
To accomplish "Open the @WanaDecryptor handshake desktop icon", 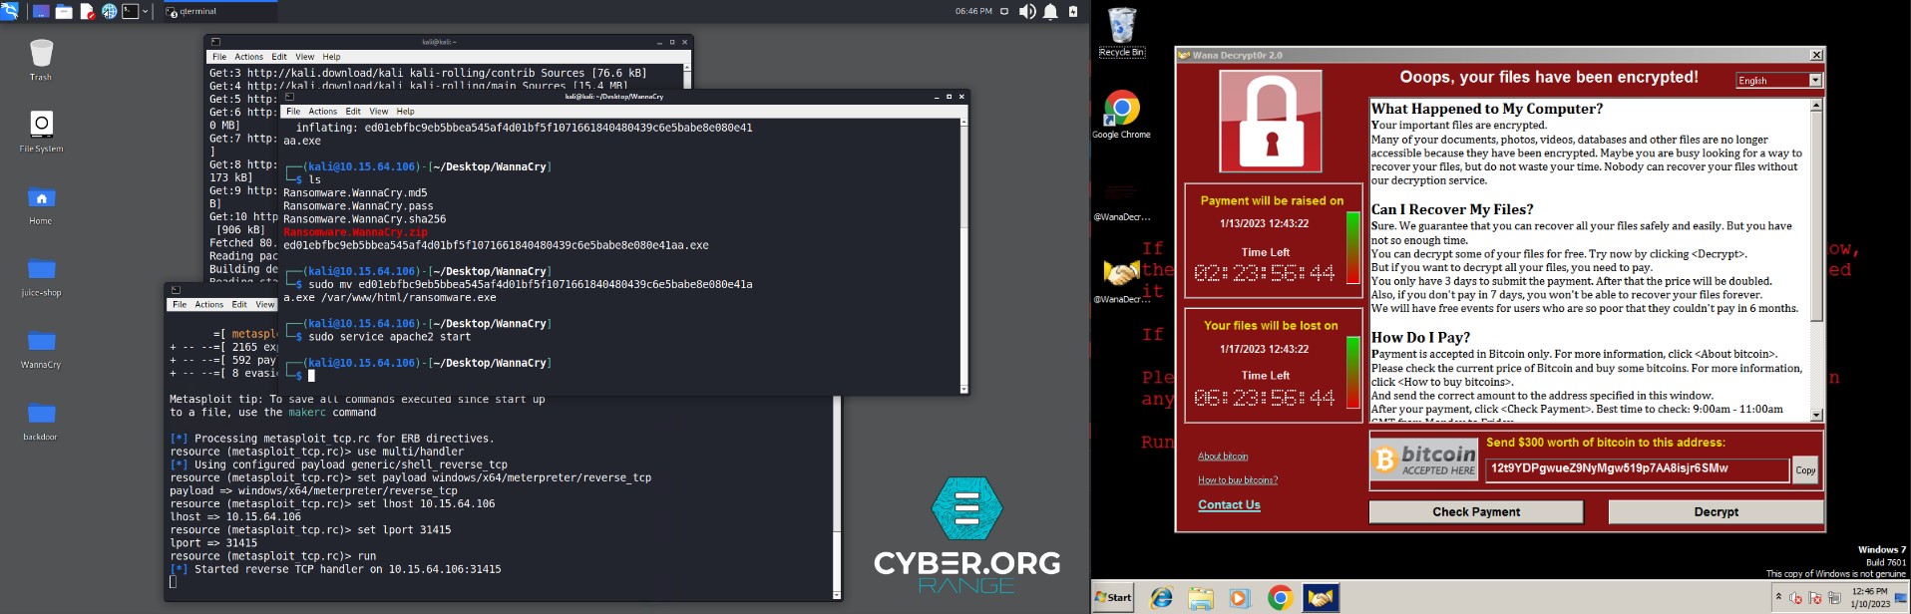I will click(1122, 281).
